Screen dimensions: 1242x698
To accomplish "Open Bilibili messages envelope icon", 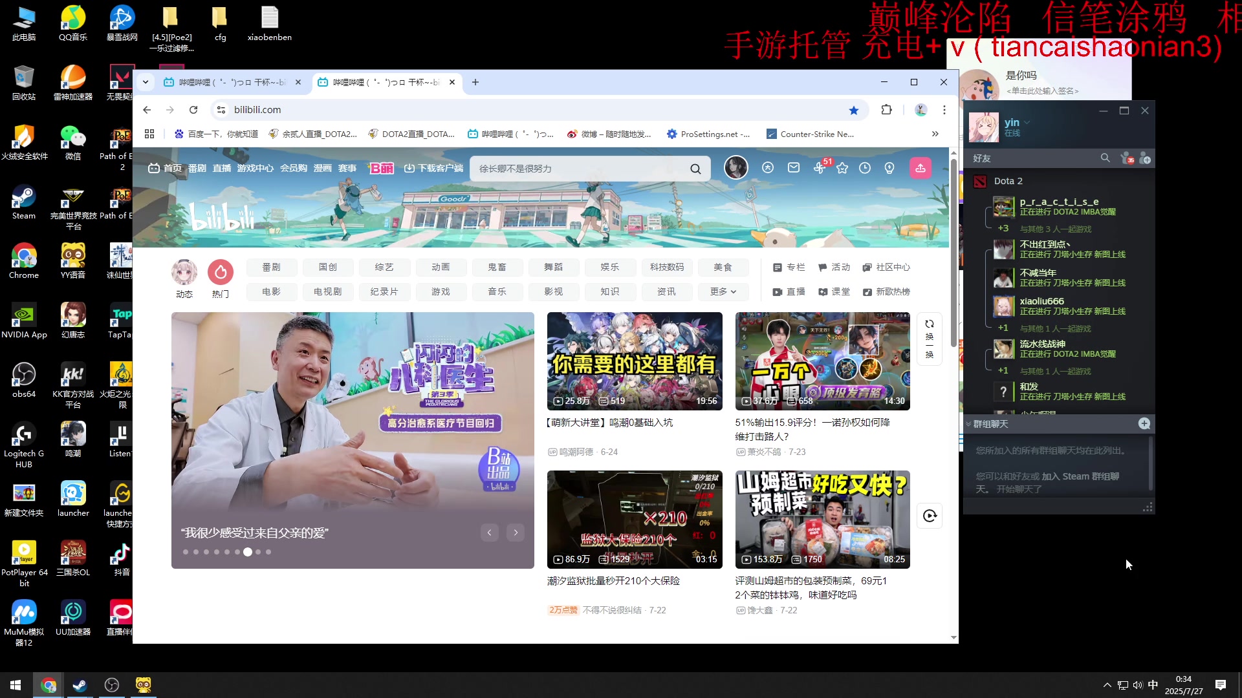I will click(x=794, y=168).
